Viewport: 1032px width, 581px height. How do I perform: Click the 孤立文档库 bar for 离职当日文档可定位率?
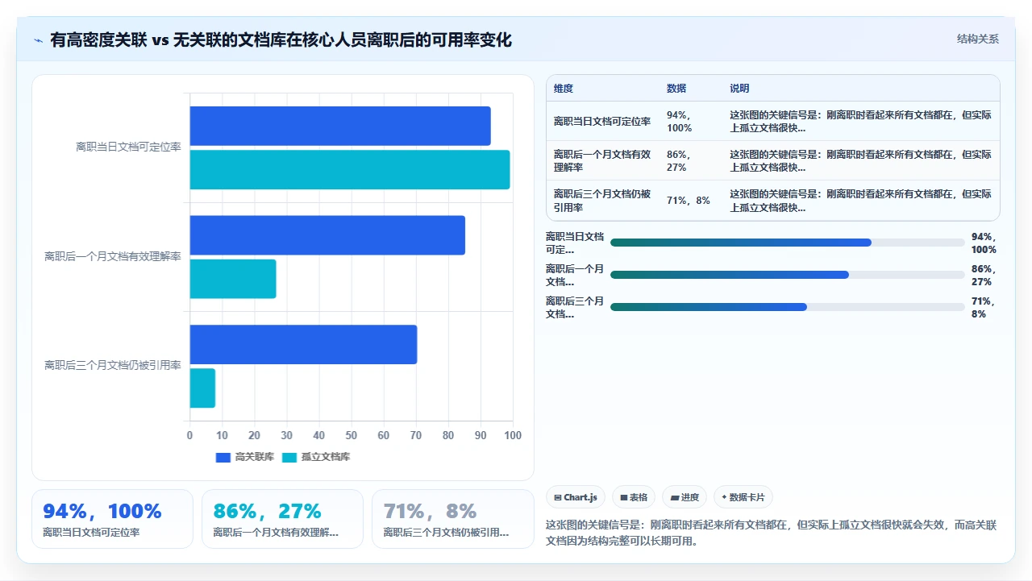[350, 170]
